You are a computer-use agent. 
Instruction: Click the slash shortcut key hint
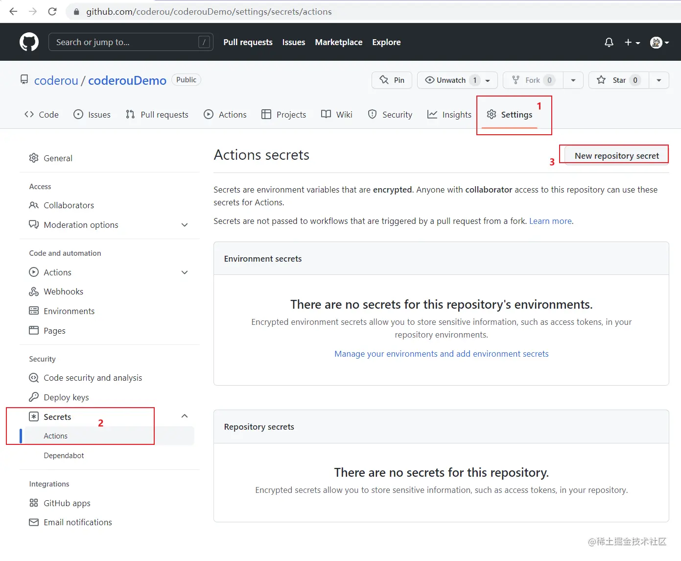click(x=205, y=42)
